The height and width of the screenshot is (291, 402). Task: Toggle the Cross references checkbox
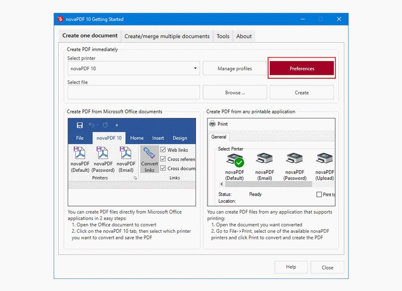click(x=163, y=159)
